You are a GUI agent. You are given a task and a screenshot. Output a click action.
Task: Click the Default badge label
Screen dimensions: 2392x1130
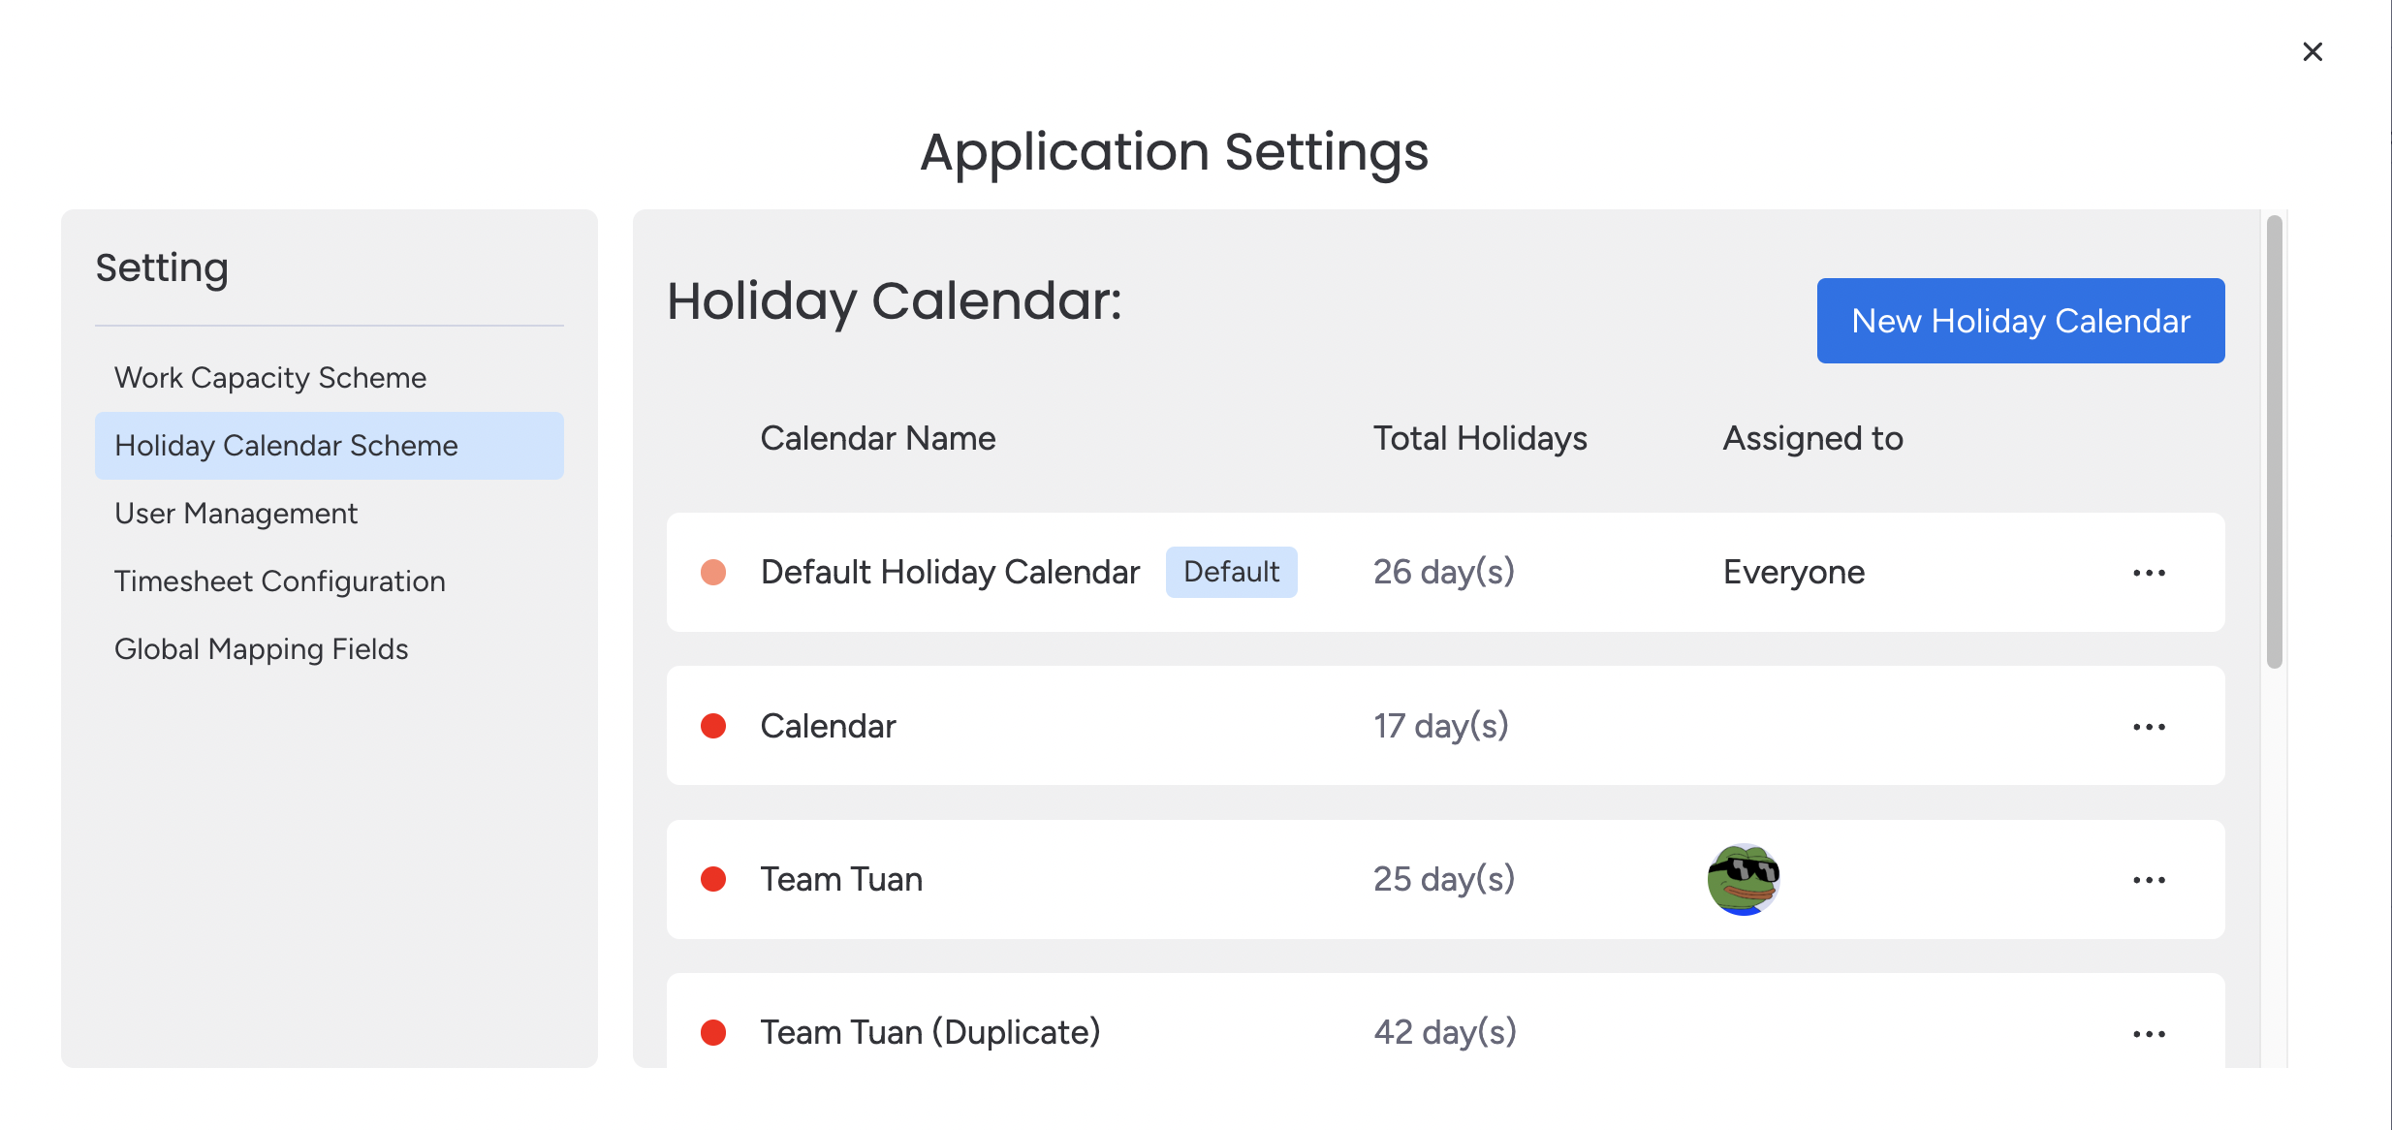point(1231,573)
